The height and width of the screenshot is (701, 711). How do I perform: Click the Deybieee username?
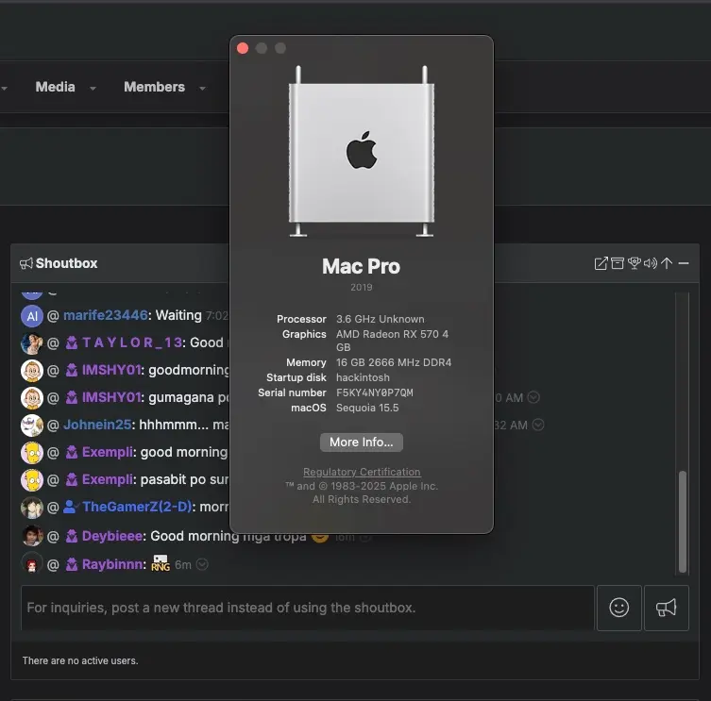pyautogui.click(x=112, y=536)
